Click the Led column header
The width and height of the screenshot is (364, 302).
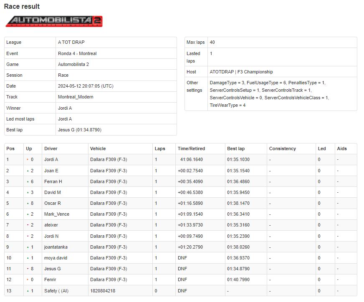click(322, 148)
